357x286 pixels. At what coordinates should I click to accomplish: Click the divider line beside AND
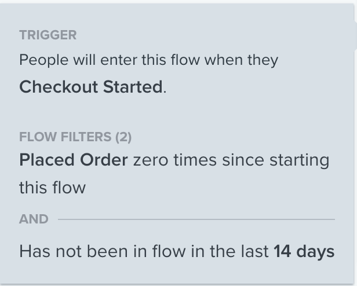[196, 219]
